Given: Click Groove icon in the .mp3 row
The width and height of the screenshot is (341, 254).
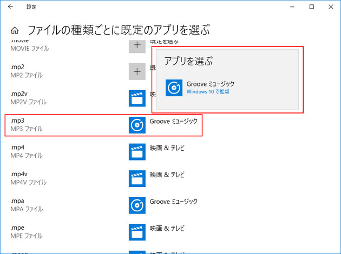Looking at the screenshot, I should tap(137, 125).
